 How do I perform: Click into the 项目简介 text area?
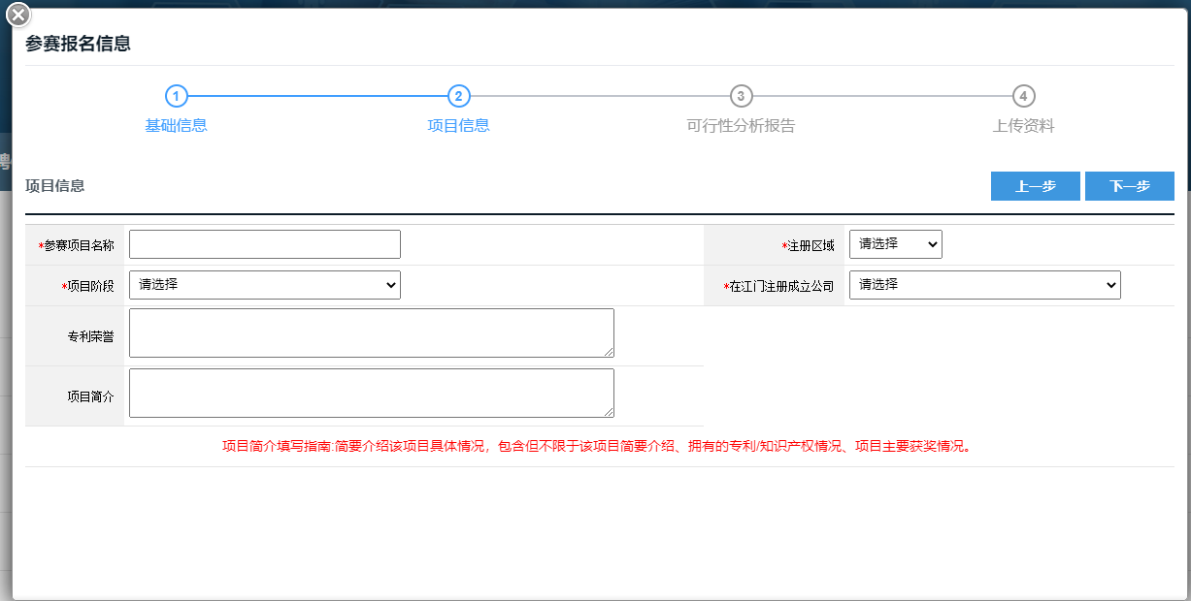click(372, 393)
